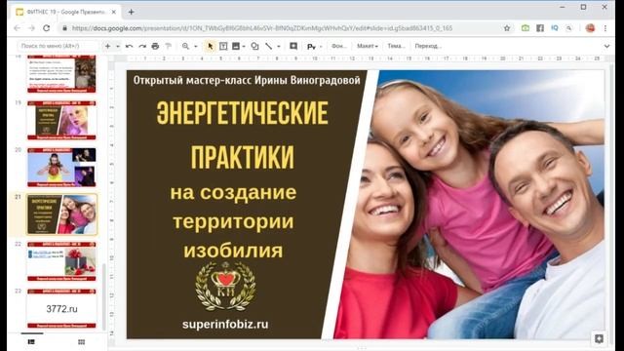Open the Chrome three-dot menu

click(x=605, y=28)
